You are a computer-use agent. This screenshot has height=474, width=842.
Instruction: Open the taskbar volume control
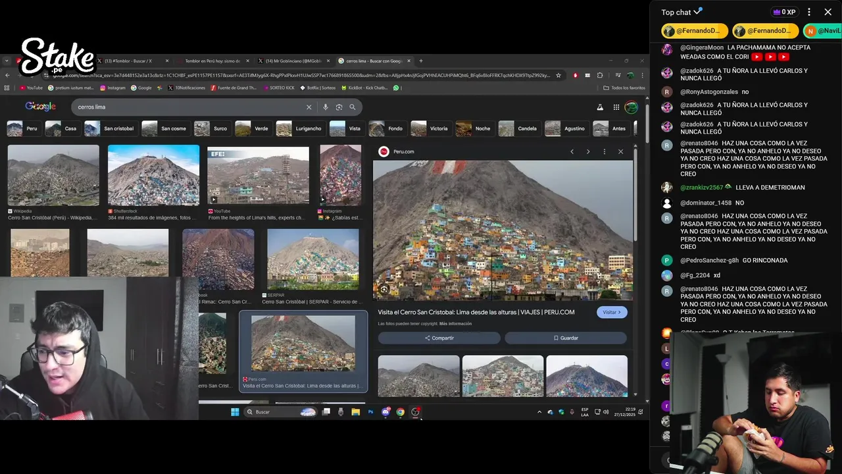tap(606, 412)
